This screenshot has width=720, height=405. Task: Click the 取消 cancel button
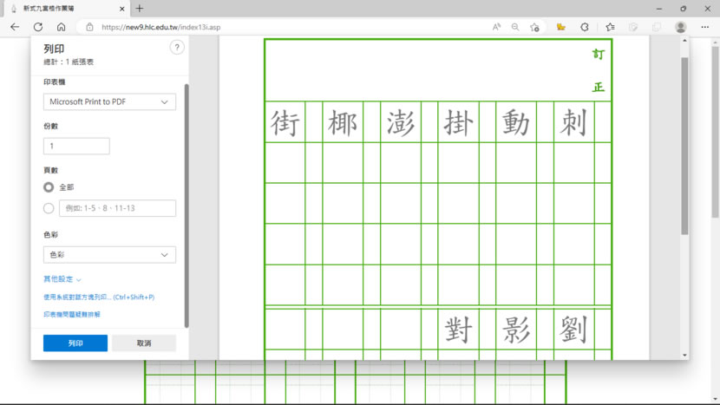coord(144,343)
